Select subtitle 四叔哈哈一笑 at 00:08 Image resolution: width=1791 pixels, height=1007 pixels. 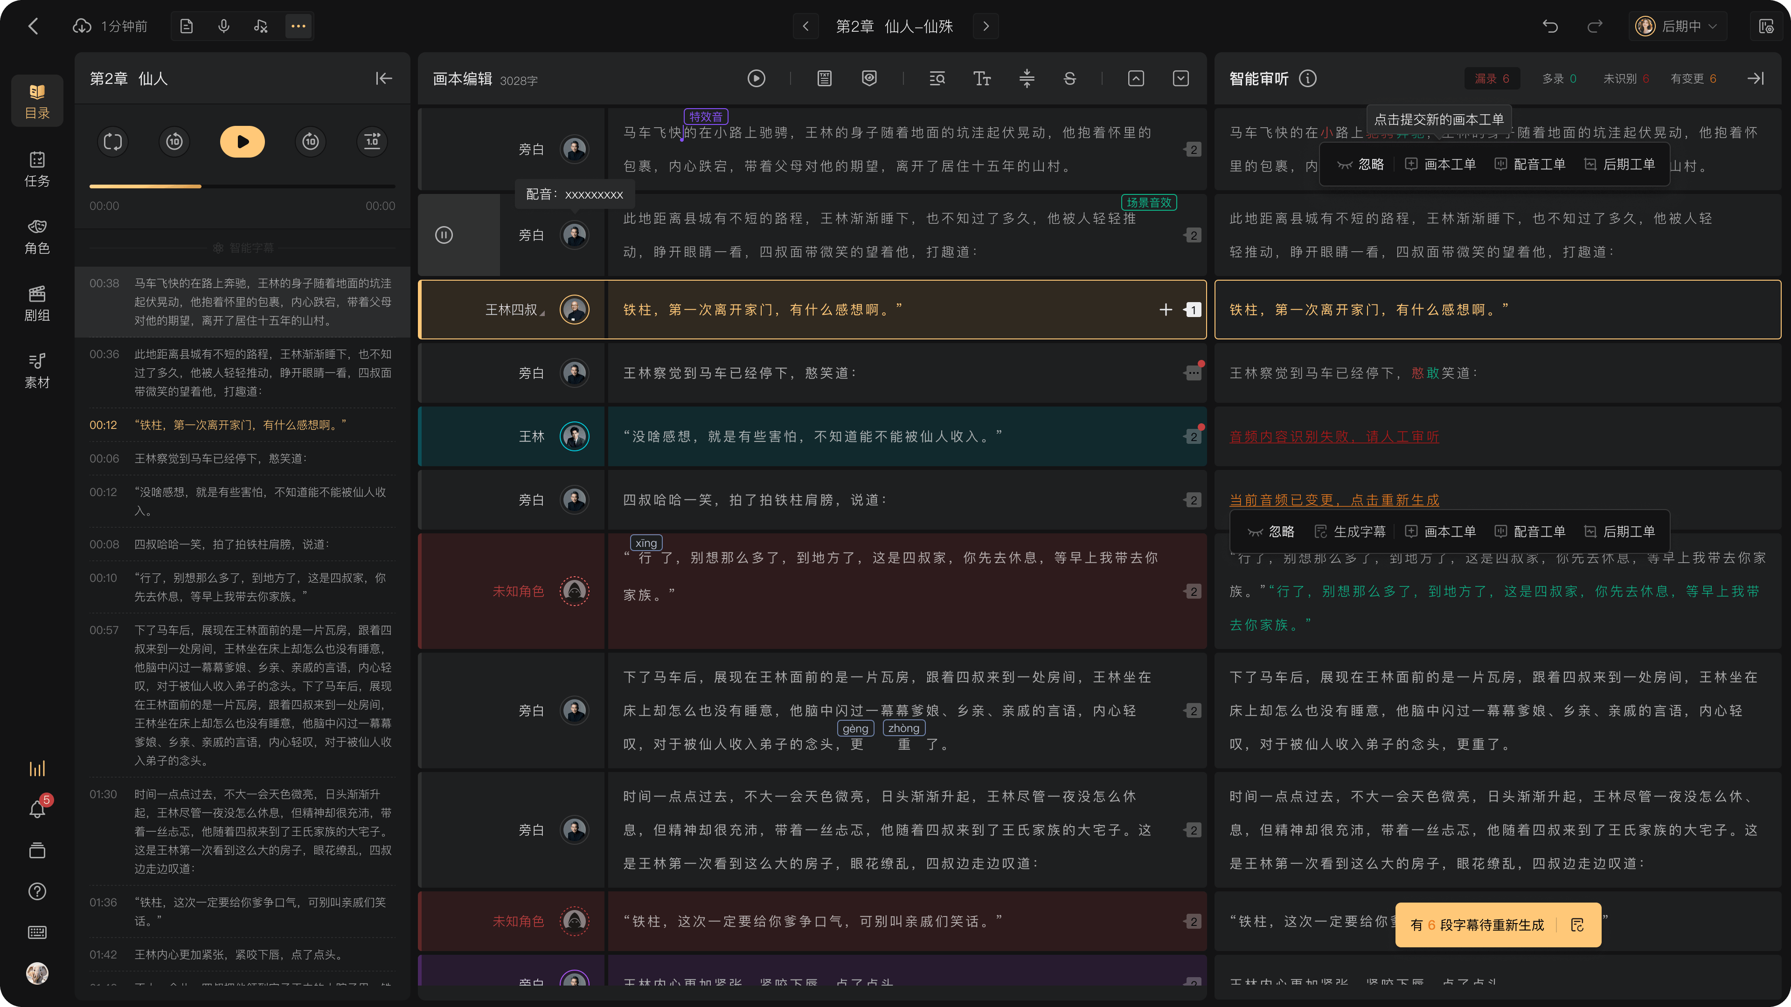243,544
